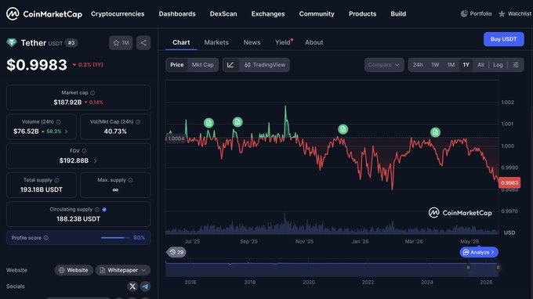Click the USD currency label on chart
Image resolution: width=533 pixels, height=299 pixels.
(x=509, y=232)
